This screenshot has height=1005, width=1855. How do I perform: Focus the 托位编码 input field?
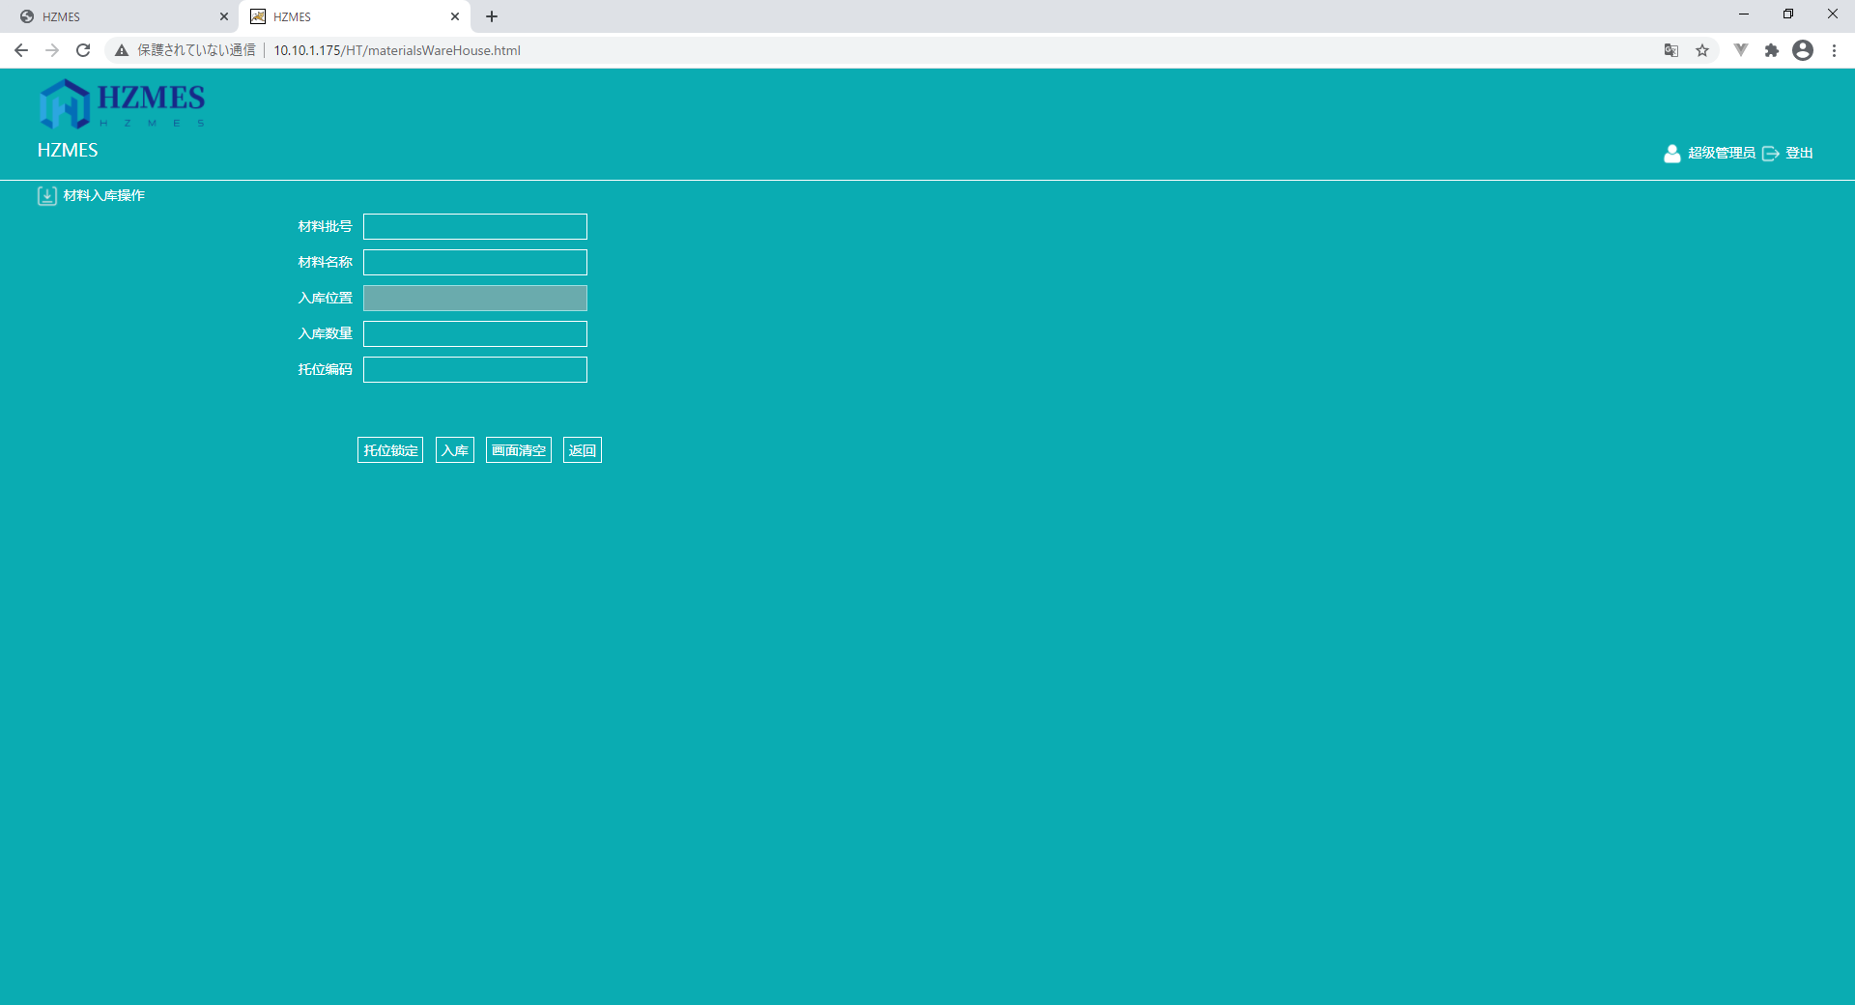475,370
